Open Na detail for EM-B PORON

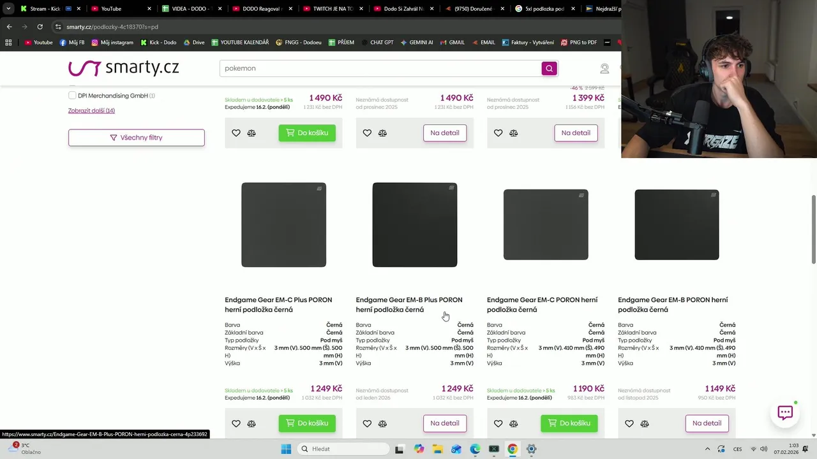click(707, 423)
